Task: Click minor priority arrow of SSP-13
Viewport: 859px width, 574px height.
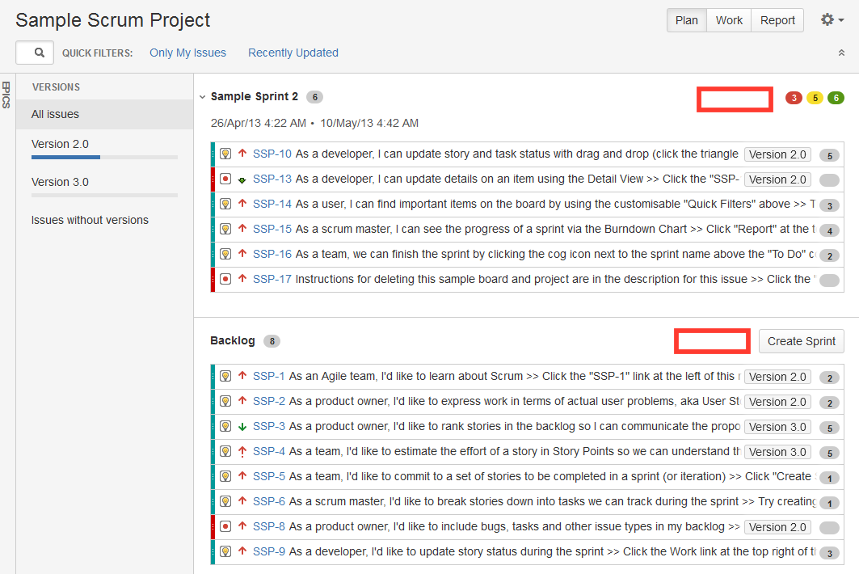Action: (242, 179)
